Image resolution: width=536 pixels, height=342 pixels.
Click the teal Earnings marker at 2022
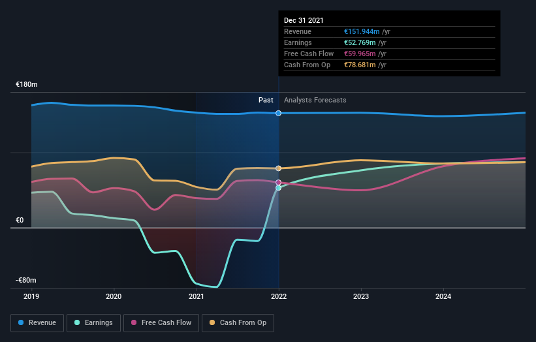[x=279, y=187]
